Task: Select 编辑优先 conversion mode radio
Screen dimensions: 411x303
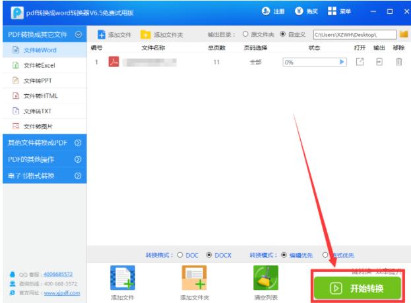Action: [284, 255]
